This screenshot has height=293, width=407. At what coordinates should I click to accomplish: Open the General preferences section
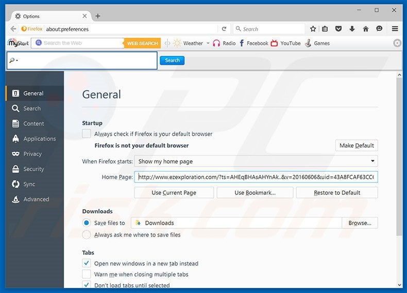35,93
